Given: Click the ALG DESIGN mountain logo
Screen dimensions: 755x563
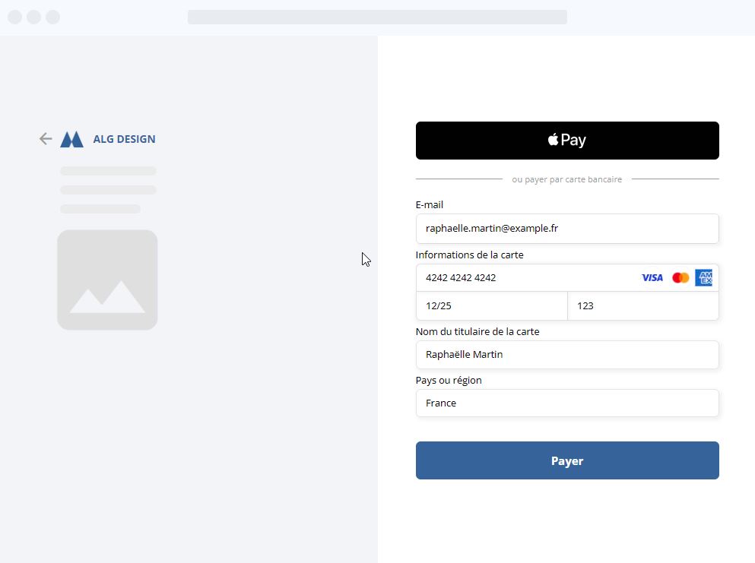Looking at the screenshot, I should [71, 139].
